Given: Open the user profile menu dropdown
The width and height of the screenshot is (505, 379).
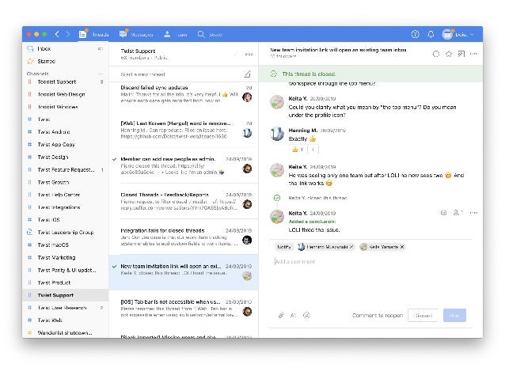Looking at the screenshot, I should [458, 34].
